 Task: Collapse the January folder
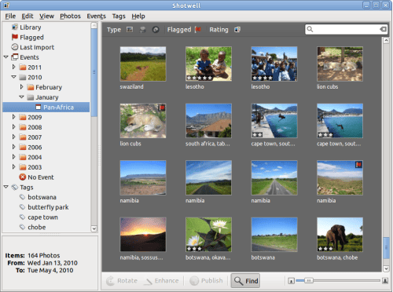coord(22,97)
